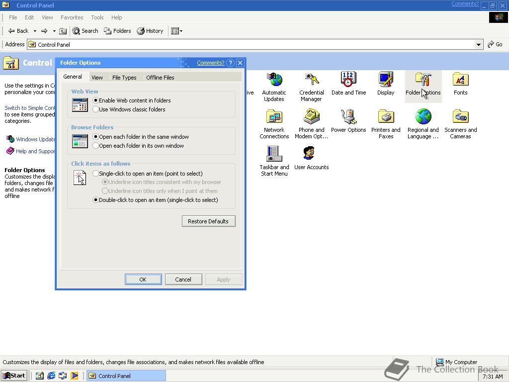Open the Forward button history dropdown arrow

coord(54,31)
